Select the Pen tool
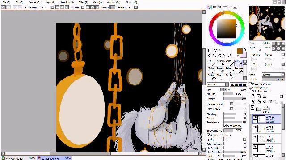 [212, 63]
